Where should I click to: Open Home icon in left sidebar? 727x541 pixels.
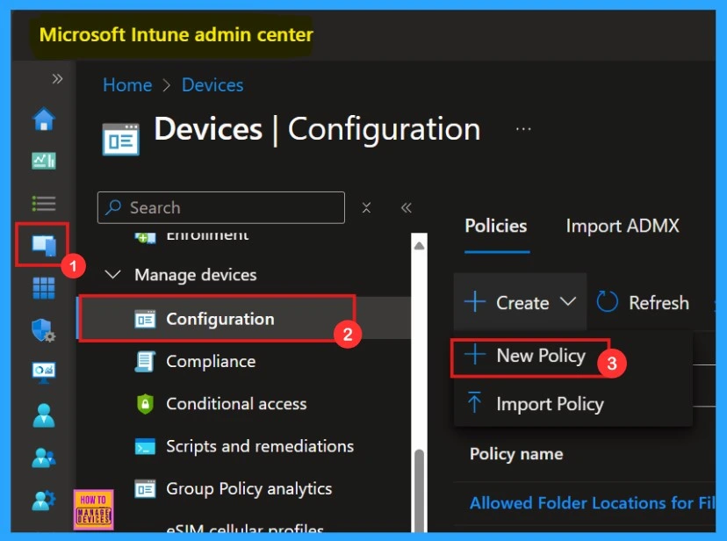tap(44, 119)
